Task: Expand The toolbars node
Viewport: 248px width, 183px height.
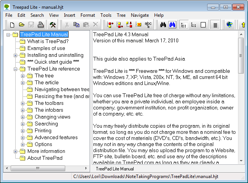Action: [23, 104]
